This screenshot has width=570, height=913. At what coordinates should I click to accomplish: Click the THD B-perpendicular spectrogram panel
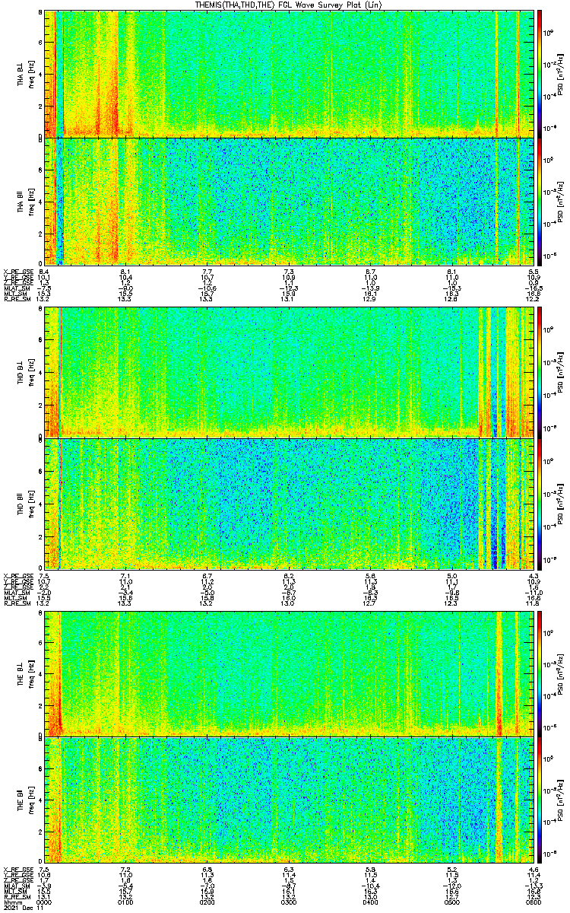coord(290,373)
